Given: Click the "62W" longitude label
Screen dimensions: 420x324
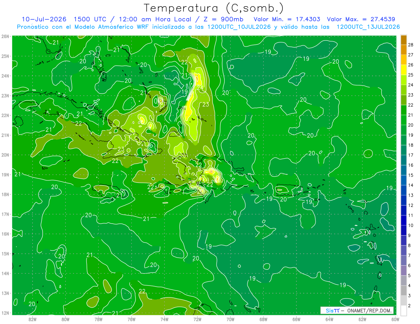Looking at the screenshot, I should [362, 319].
